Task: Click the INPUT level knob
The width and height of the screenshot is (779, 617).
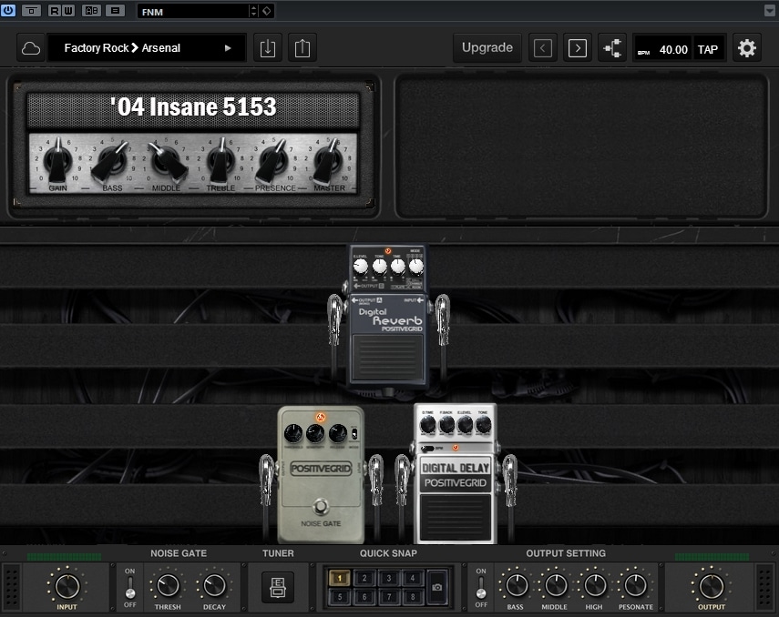Action: point(67,586)
